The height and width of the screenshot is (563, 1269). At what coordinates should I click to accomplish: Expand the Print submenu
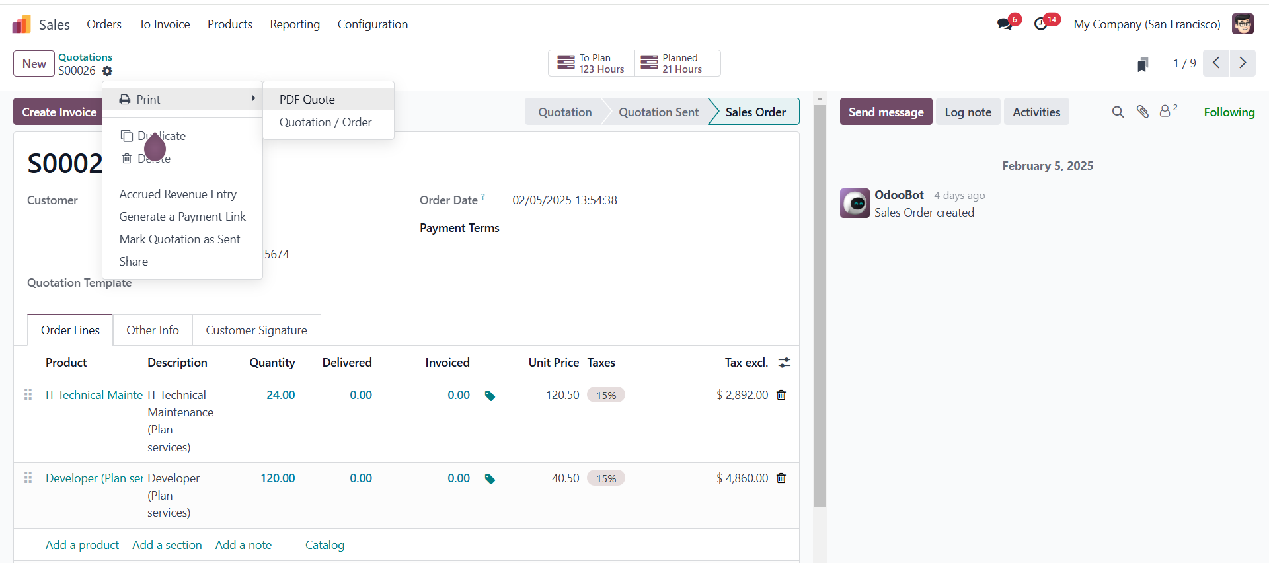pyautogui.click(x=182, y=100)
